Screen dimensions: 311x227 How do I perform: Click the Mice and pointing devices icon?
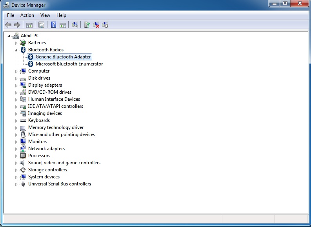coord(23,134)
